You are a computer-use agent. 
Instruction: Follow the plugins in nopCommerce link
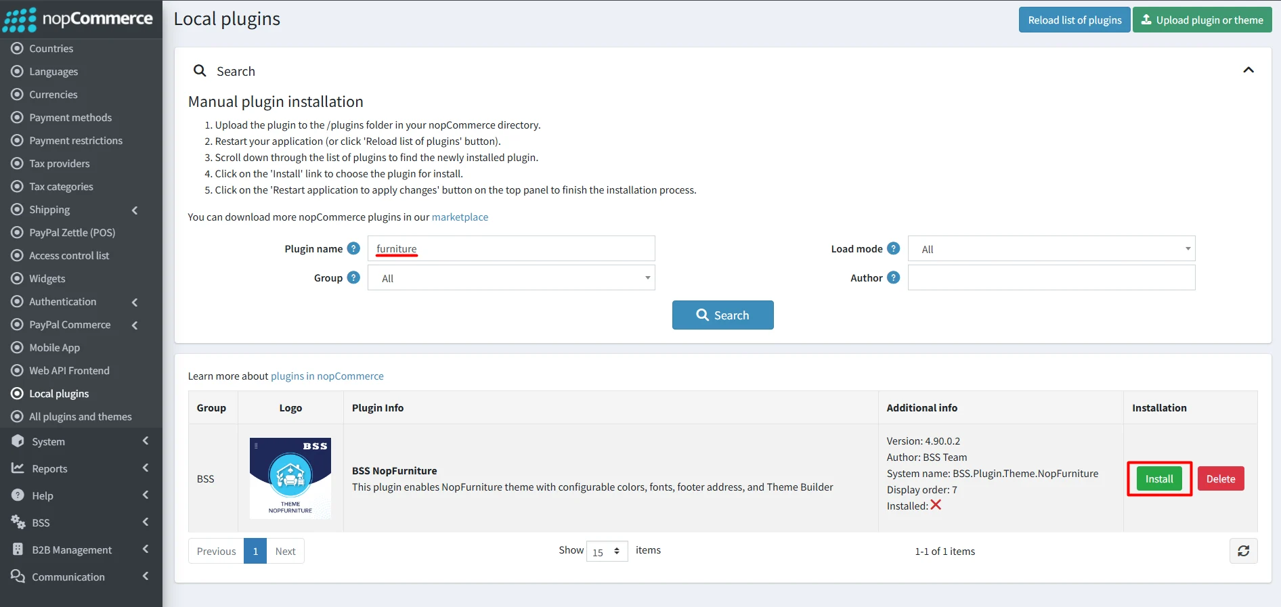(327, 376)
